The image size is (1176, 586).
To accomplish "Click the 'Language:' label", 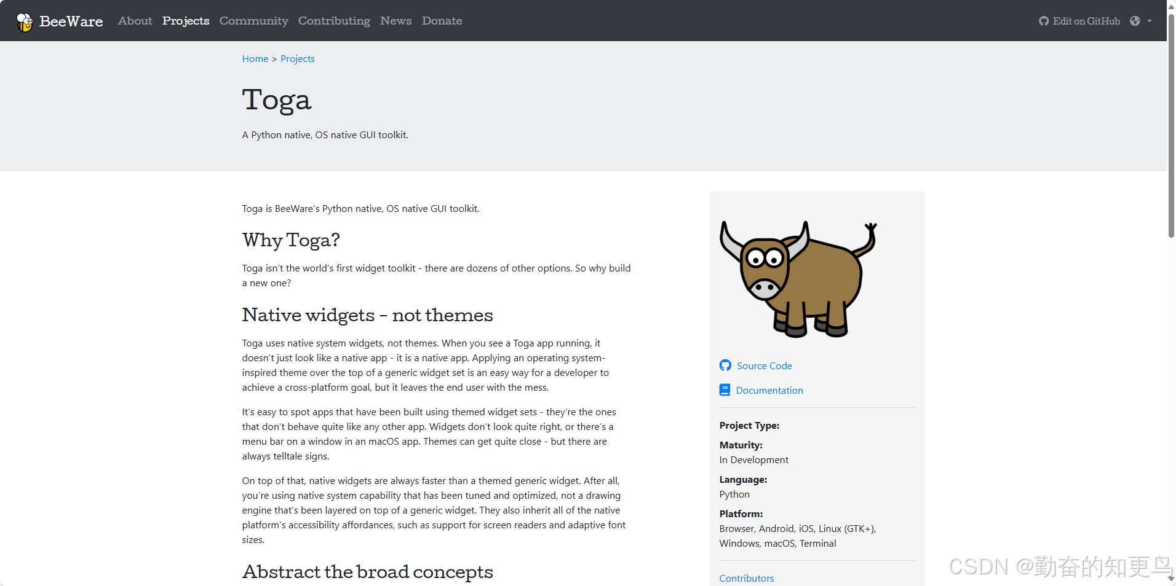I will (743, 480).
